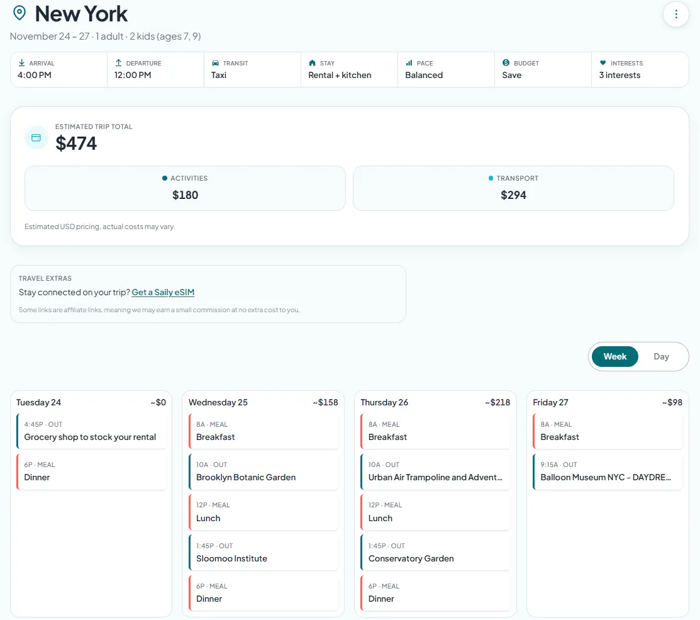Click the bar chart Pace icon
The width and height of the screenshot is (700, 620).
click(409, 63)
